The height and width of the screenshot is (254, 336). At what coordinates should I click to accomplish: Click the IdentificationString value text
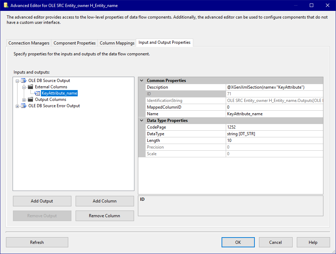pyautogui.click(x=274, y=101)
